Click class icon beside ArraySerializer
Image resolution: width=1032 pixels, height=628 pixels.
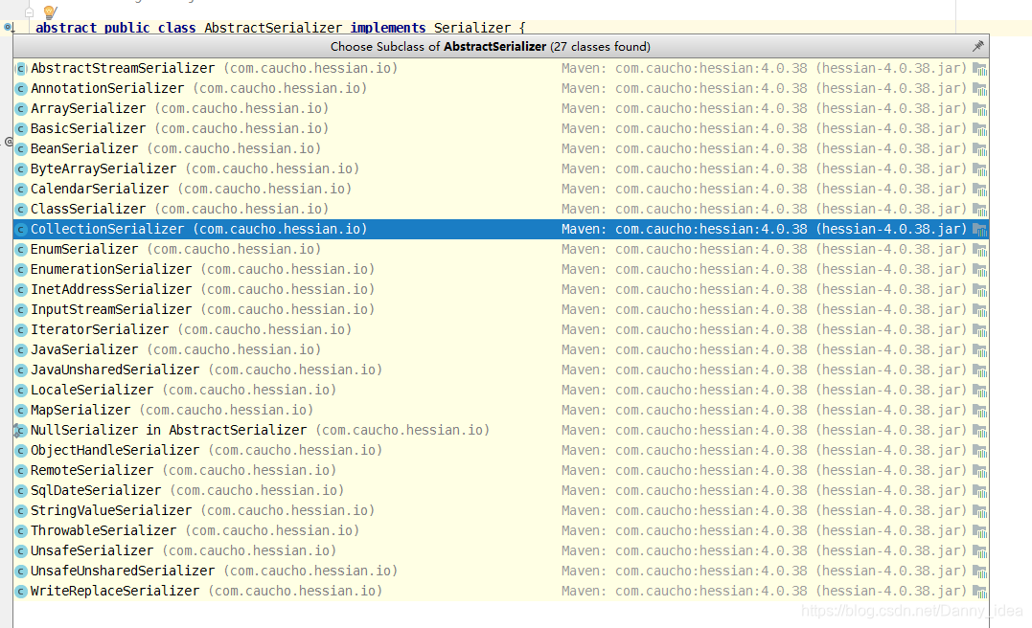(21, 109)
